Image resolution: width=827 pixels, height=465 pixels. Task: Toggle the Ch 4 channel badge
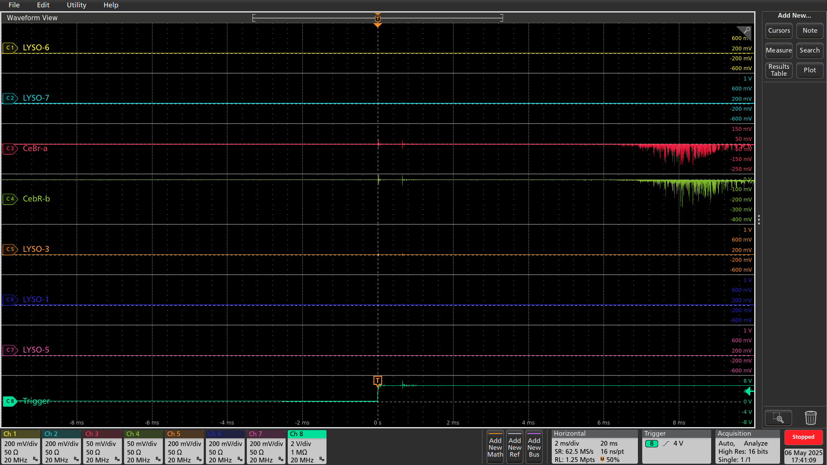[143, 447]
